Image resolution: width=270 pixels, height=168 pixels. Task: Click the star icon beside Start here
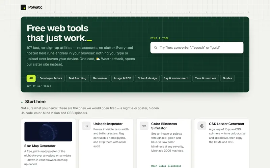(x=22, y=102)
